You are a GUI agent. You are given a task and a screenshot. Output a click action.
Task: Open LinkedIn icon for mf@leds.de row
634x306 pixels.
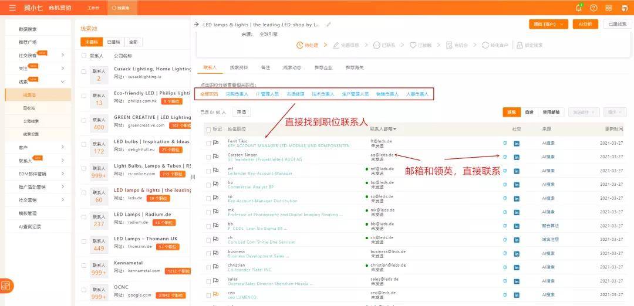pos(517,171)
